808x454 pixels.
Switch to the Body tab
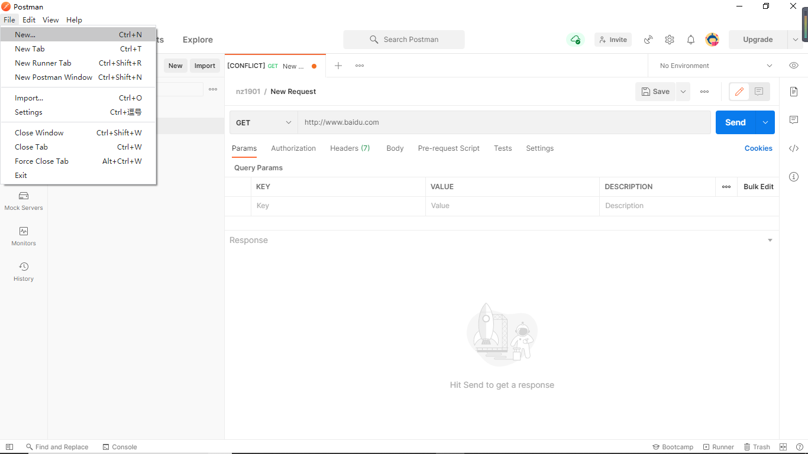point(395,148)
